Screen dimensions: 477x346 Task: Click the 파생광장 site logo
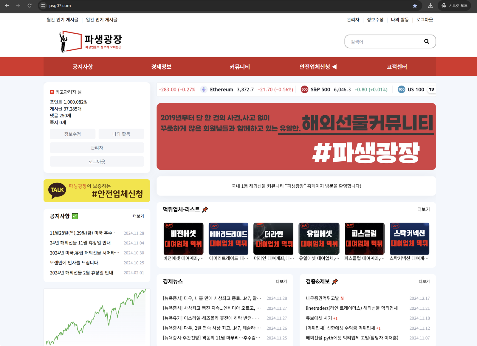coord(91,41)
